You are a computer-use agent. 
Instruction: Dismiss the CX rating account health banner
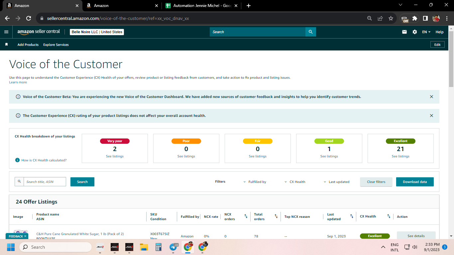(x=431, y=116)
